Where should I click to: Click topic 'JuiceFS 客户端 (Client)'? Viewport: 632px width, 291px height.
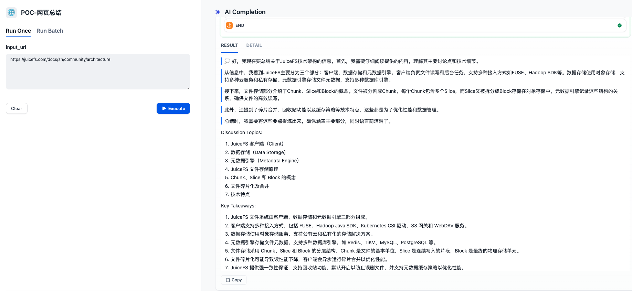tap(258, 144)
